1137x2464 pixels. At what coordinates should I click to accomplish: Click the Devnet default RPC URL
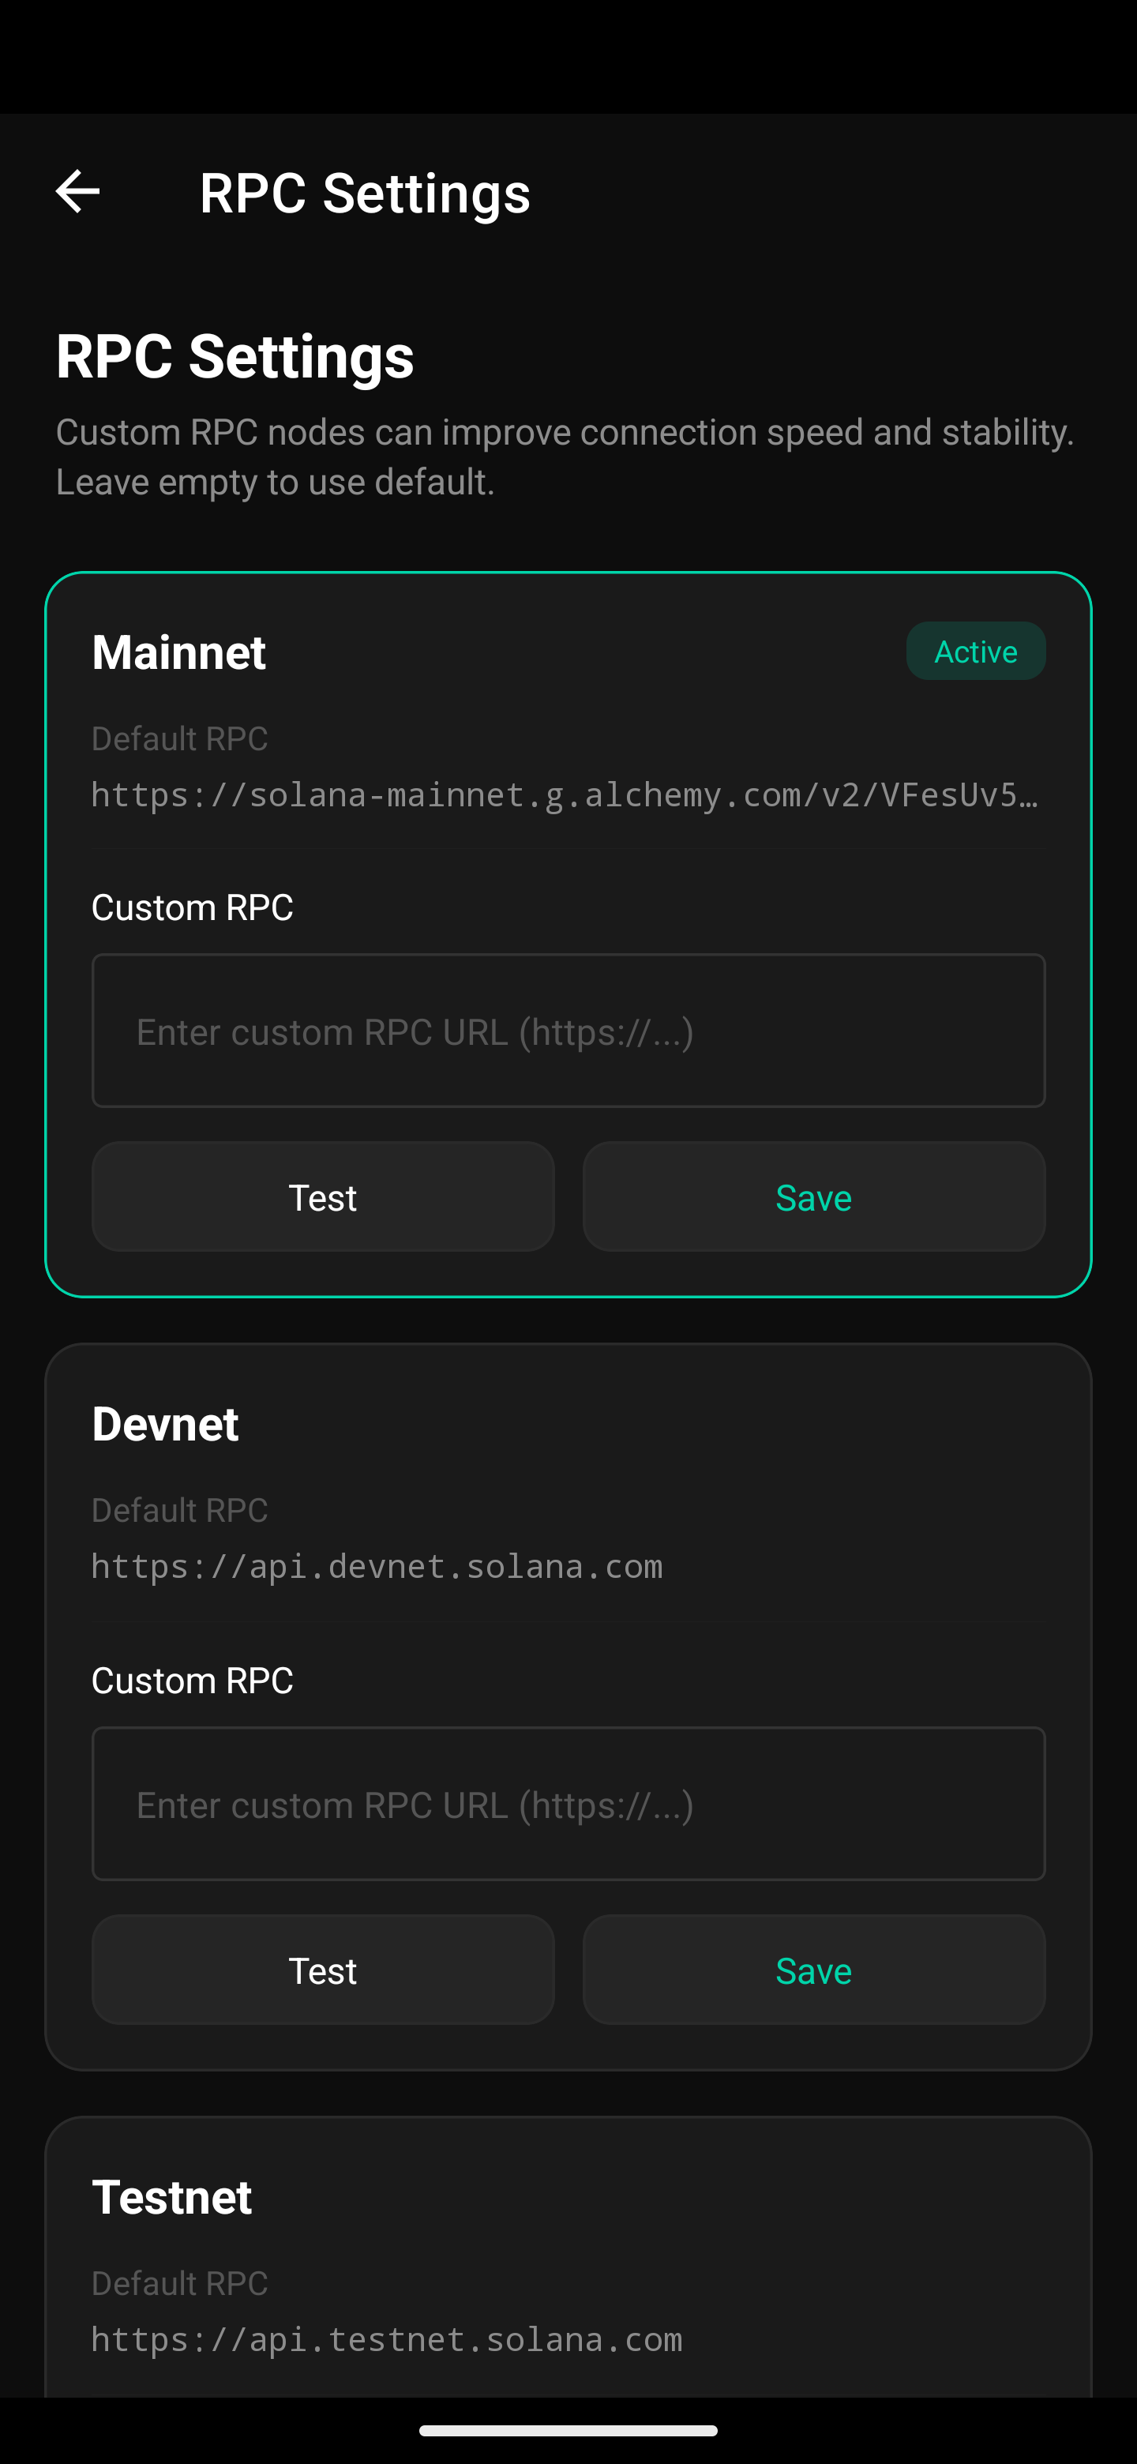pyautogui.click(x=377, y=1566)
